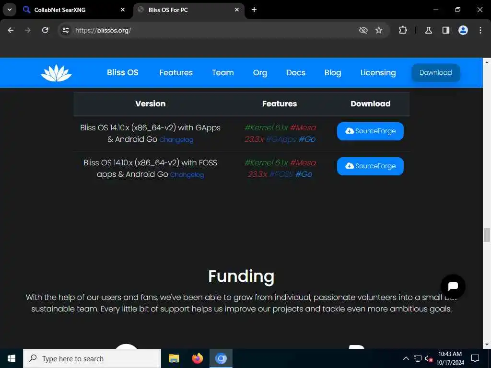Image resolution: width=491 pixels, height=368 pixels.
Task: Click the tracking protection eye icon
Action: (x=363, y=30)
